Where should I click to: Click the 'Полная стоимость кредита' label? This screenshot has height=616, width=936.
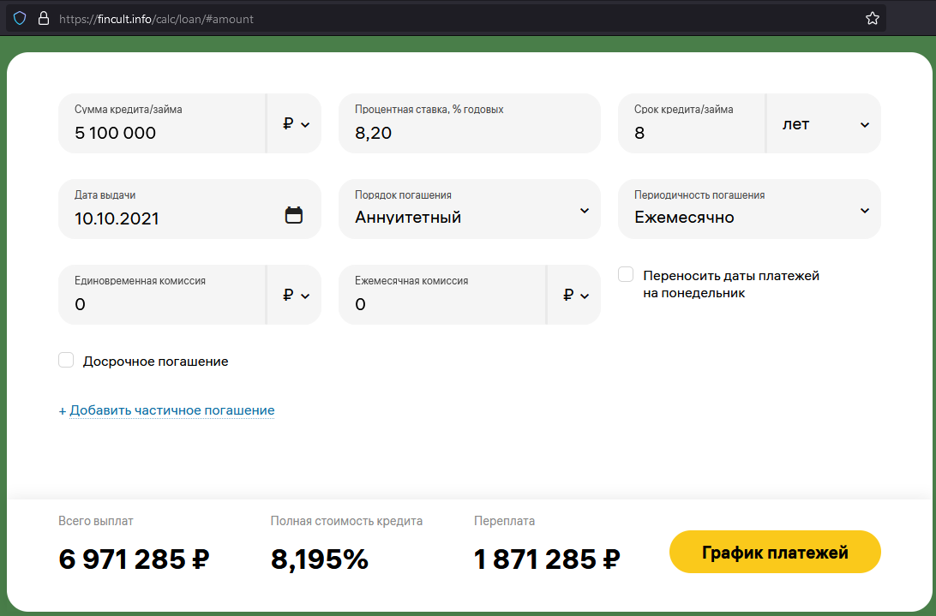346,521
